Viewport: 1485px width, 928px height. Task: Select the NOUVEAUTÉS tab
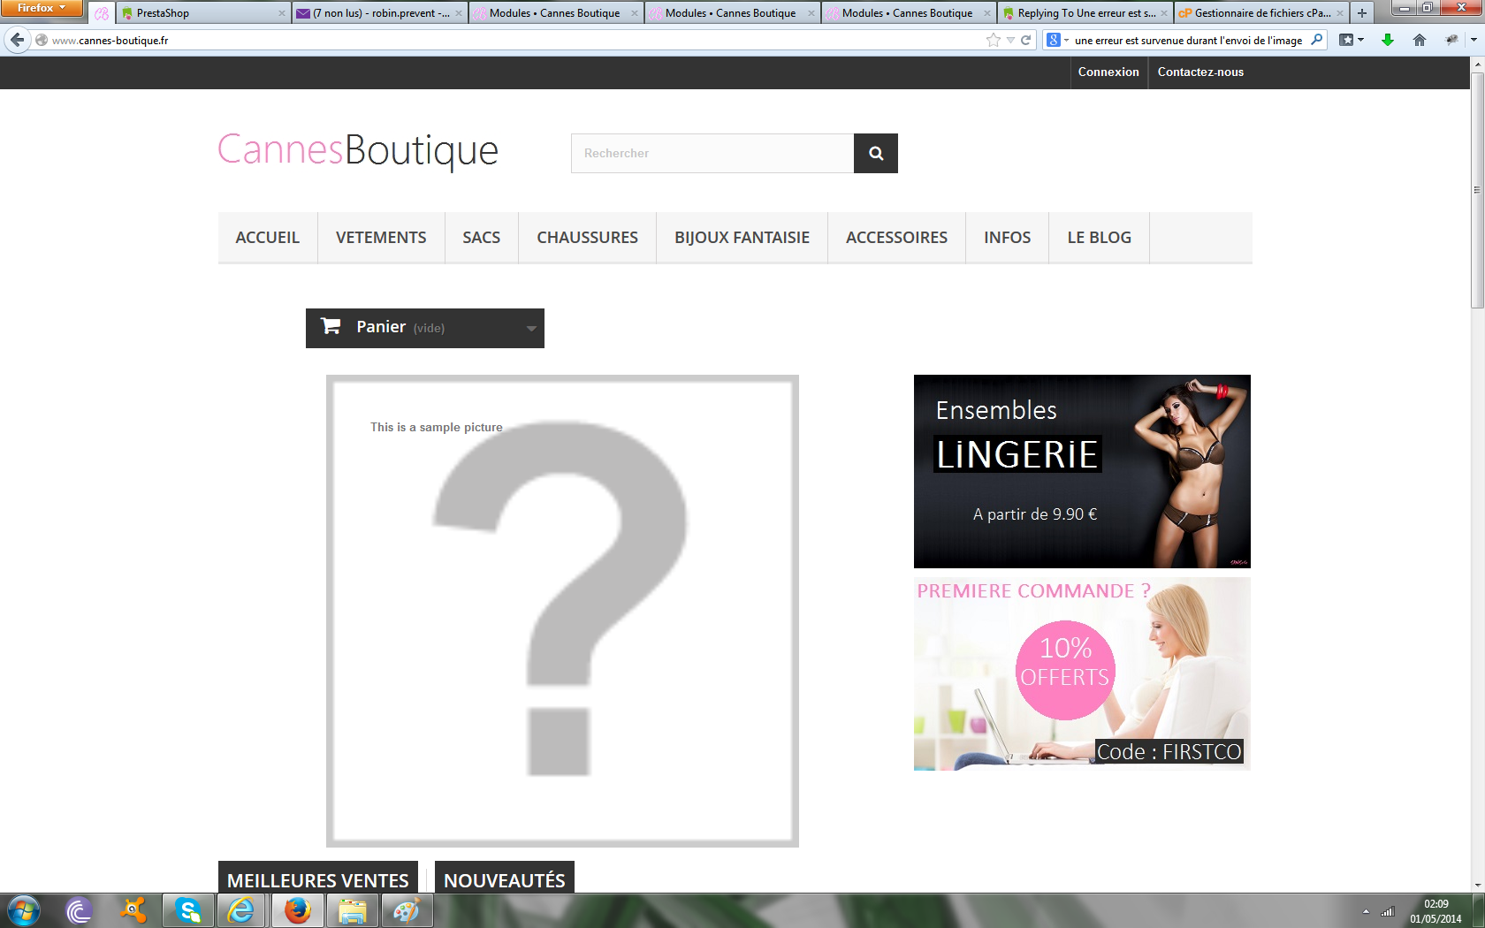(x=505, y=879)
